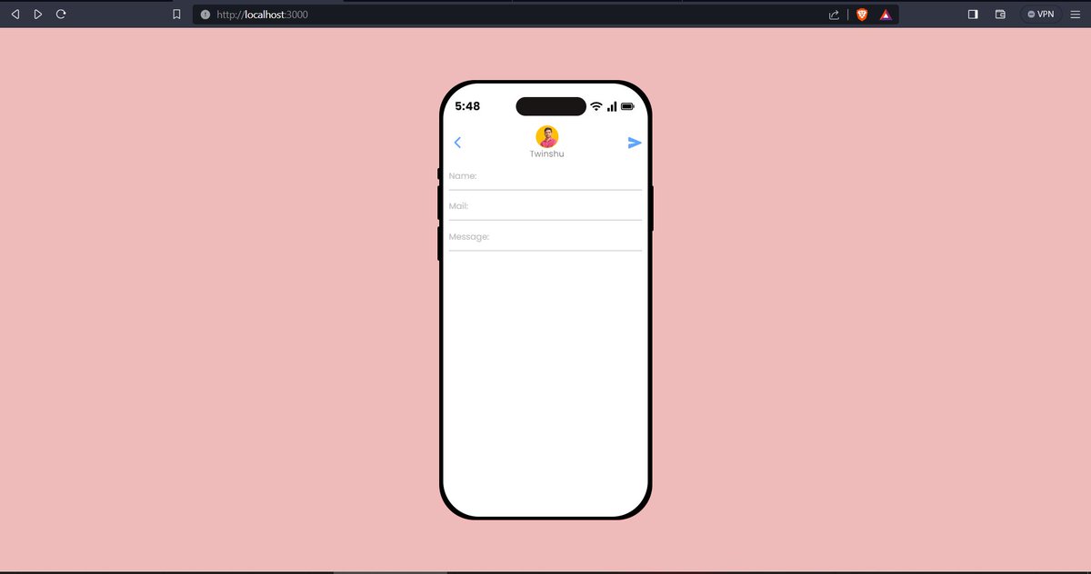Screen dimensions: 1091x574
Task: Navigate back using the browser back arrow
Action: 15,14
